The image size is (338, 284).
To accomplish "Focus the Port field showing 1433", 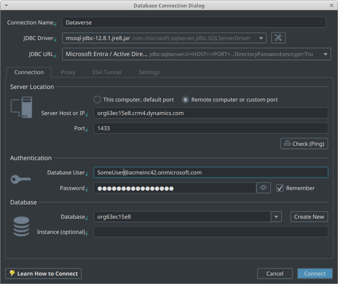I will point(211,128).
